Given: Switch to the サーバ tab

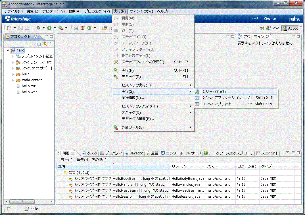Looking at the screenshot, I should pyautogui.click(x=194, y=153).
